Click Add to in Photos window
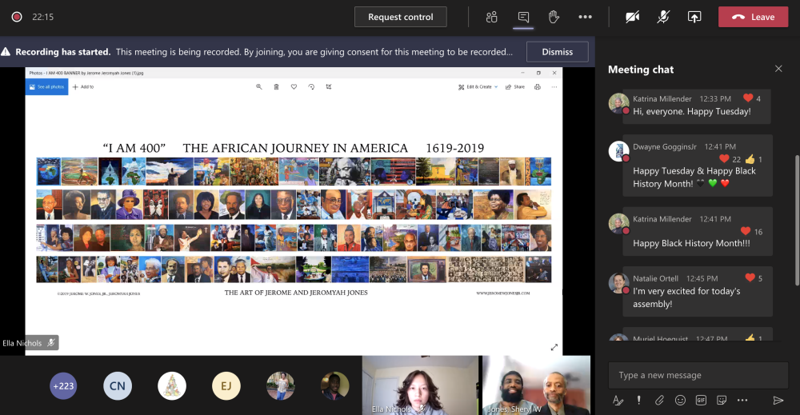The image size is (800, 415). (83, 86)
